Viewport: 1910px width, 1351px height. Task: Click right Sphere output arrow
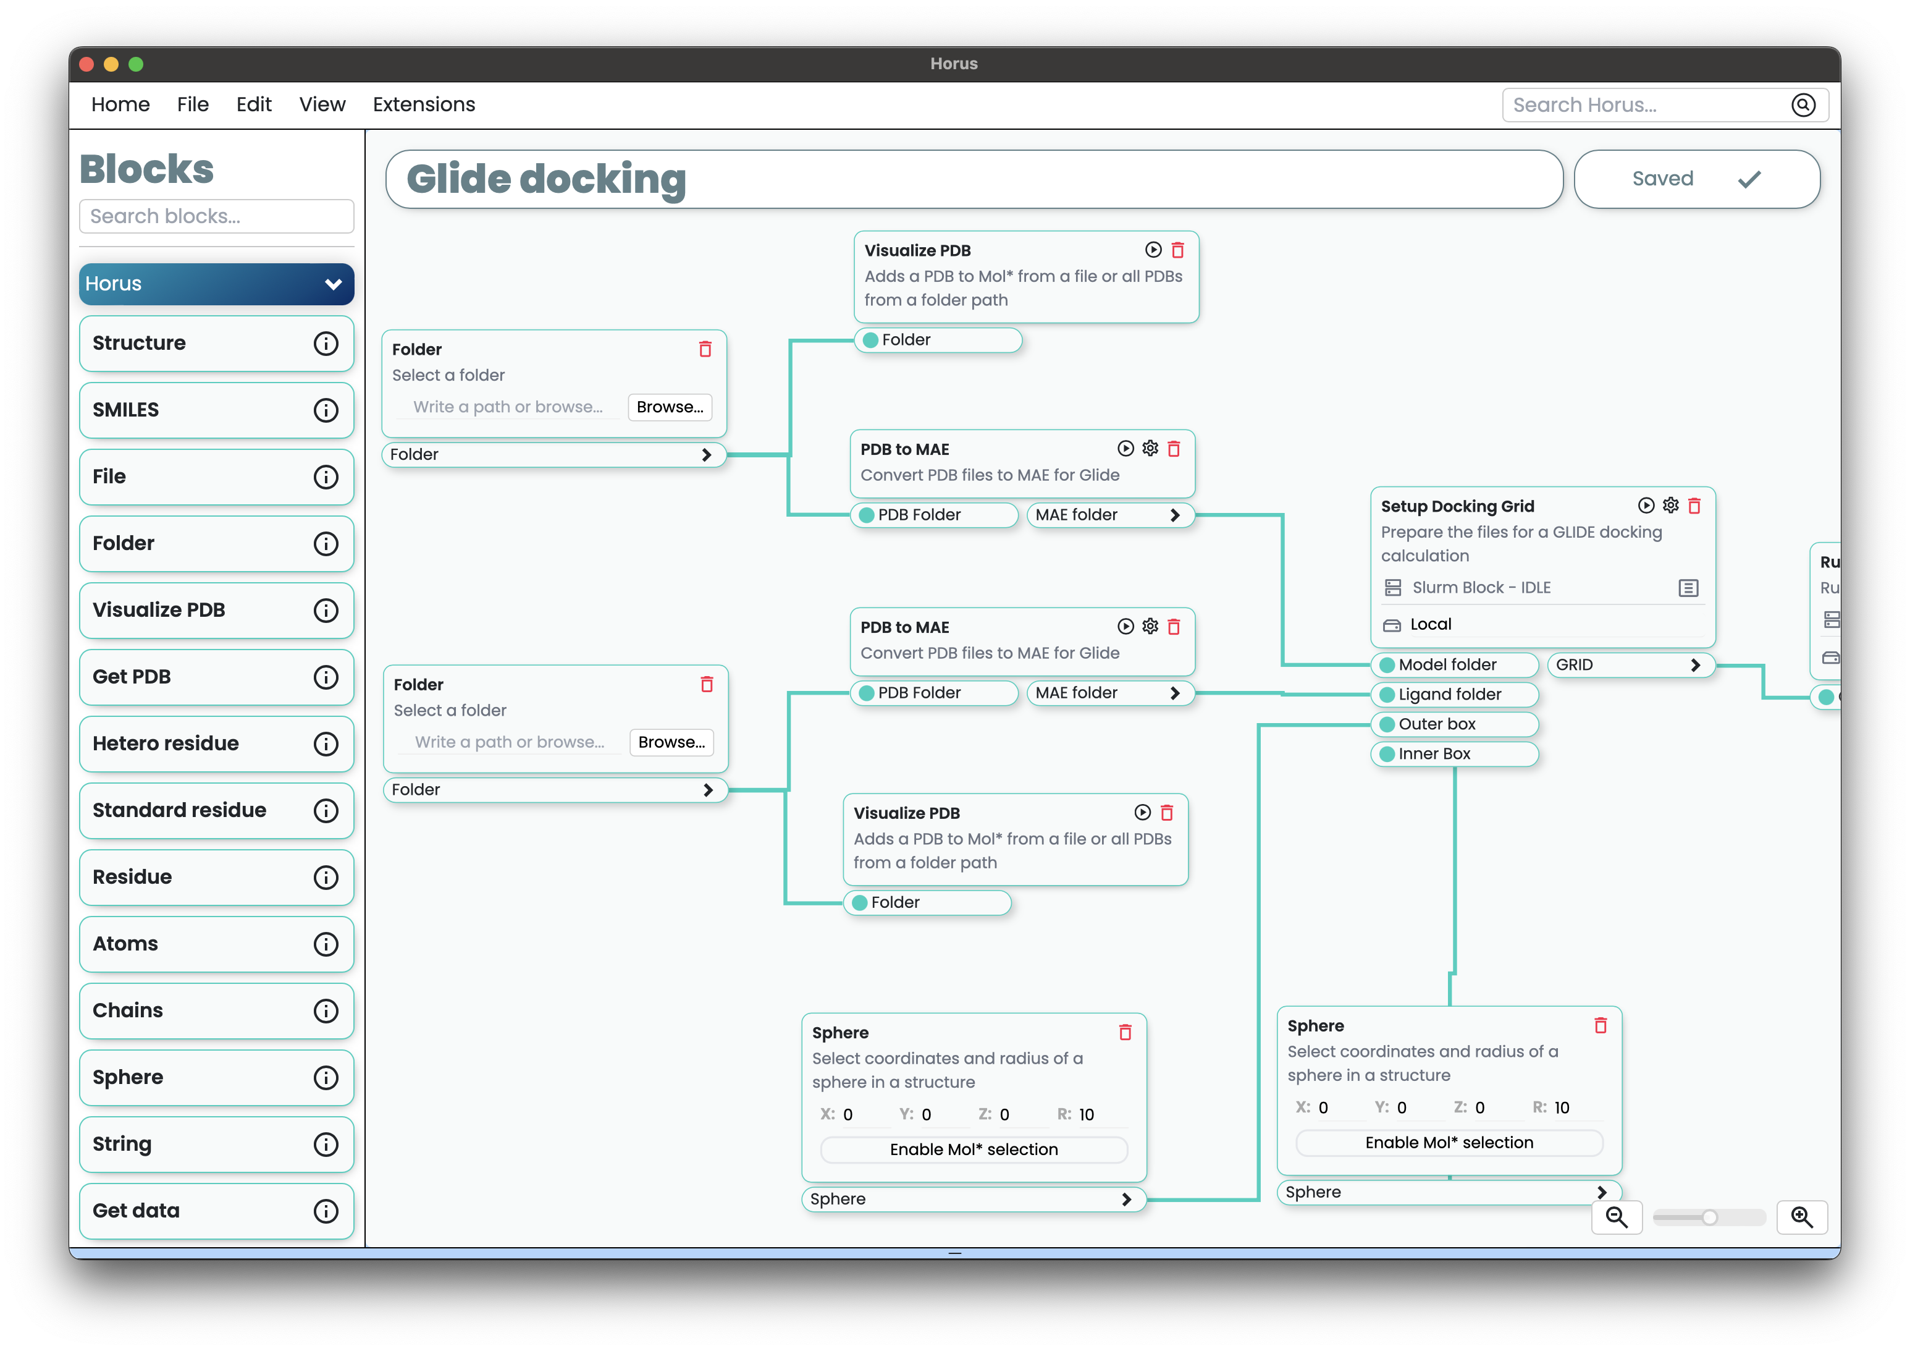[1603, 1192]
